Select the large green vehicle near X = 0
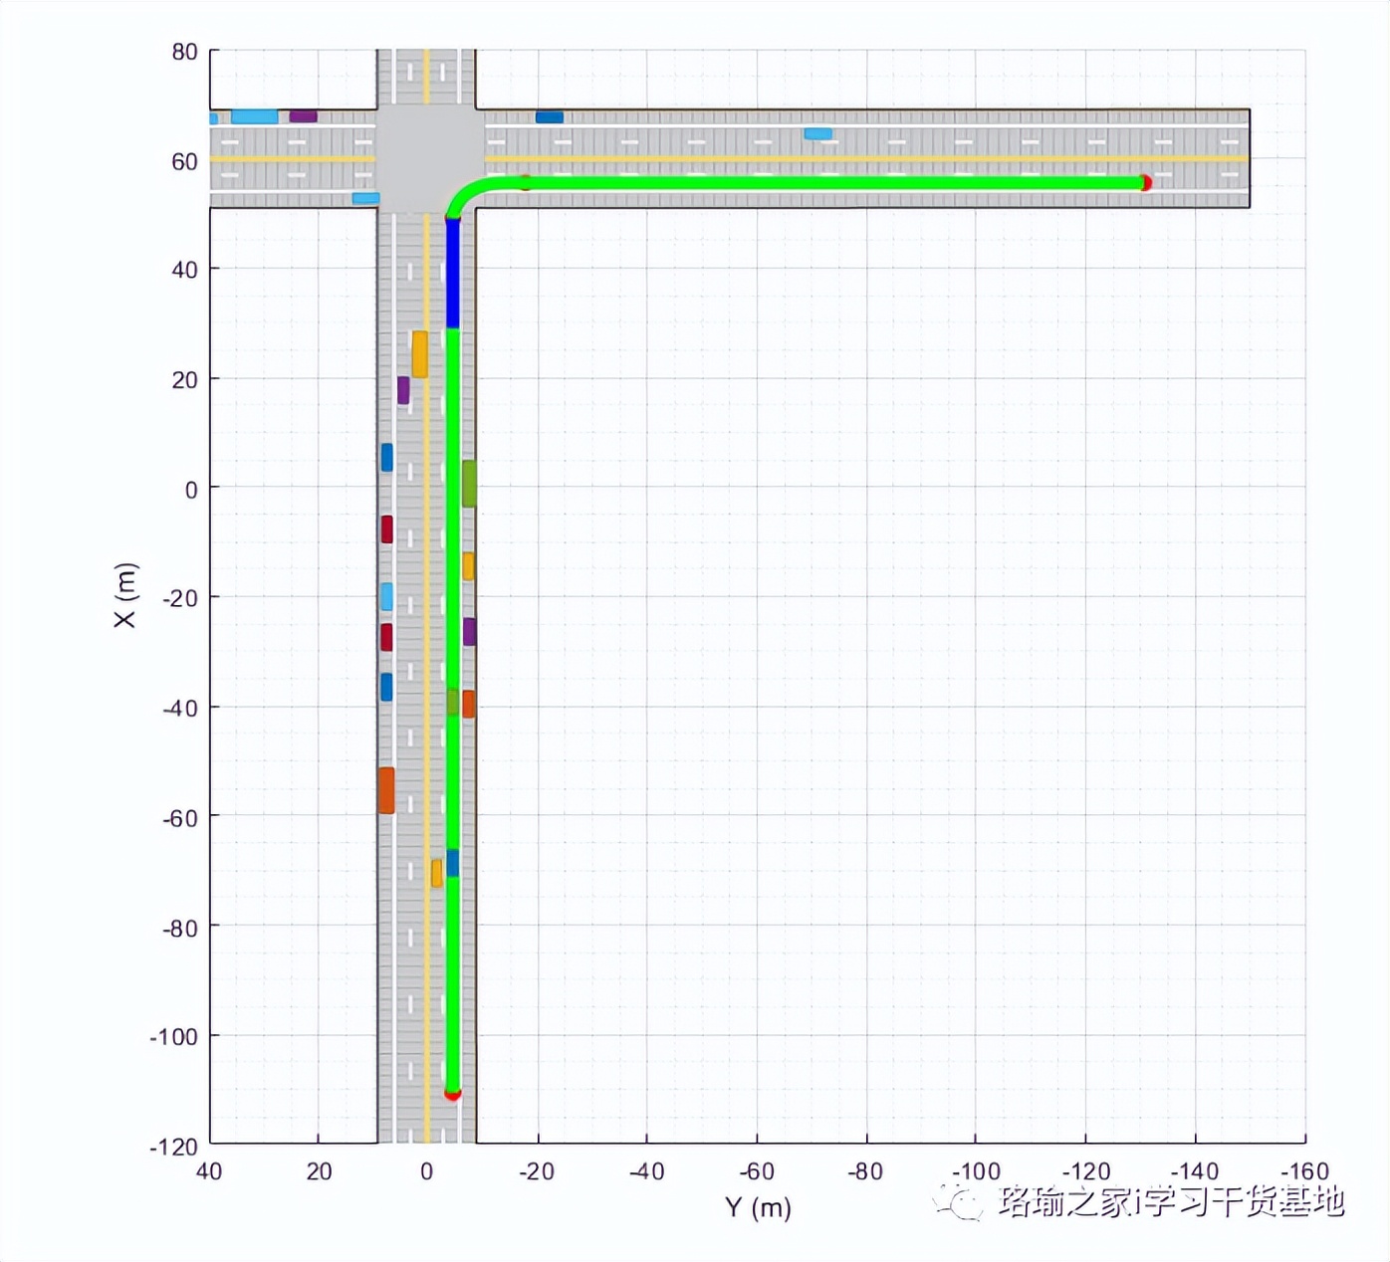Screen dimensions: 1390x1262 point(468,484)
